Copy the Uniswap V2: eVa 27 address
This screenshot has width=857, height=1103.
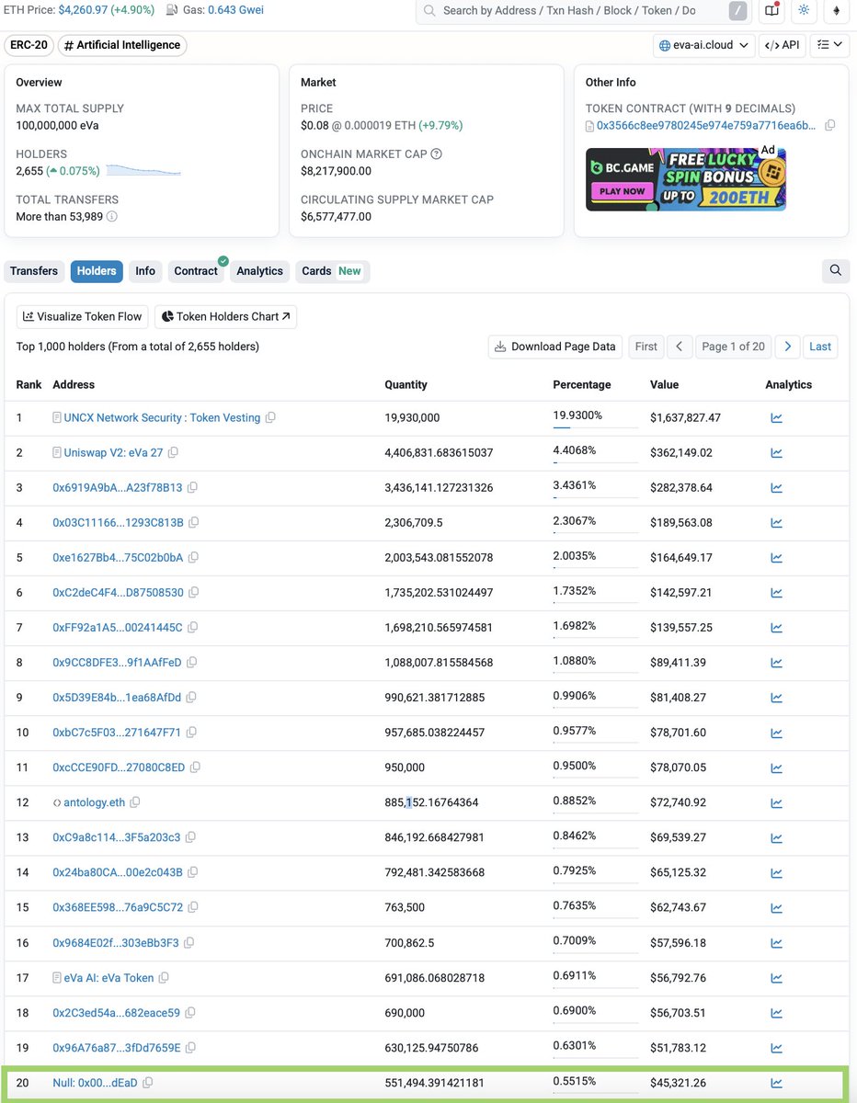coord(173,452)
